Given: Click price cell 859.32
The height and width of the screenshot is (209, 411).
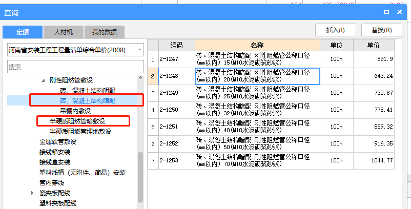Looking at the screenshot, I should [374, 127].
